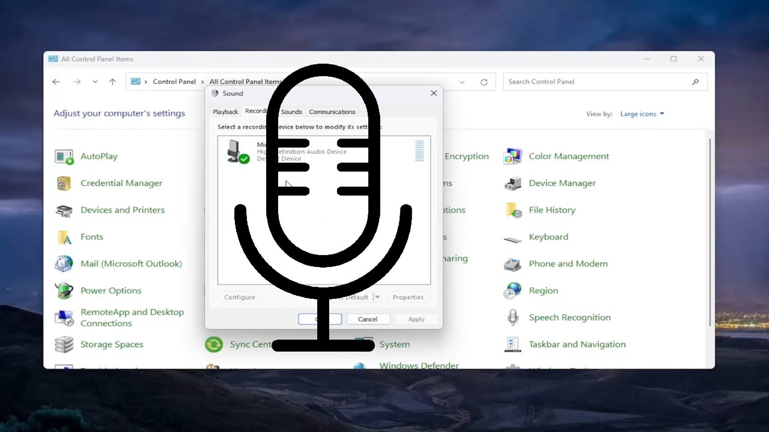Screen dimensions: 769x432
Task: Click the Control Panel breadcrumb
Action: [174, 82]
